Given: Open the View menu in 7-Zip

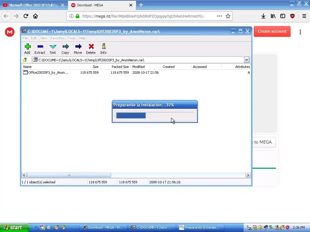Looking at the screenshot, I should [x=44, y=38].
